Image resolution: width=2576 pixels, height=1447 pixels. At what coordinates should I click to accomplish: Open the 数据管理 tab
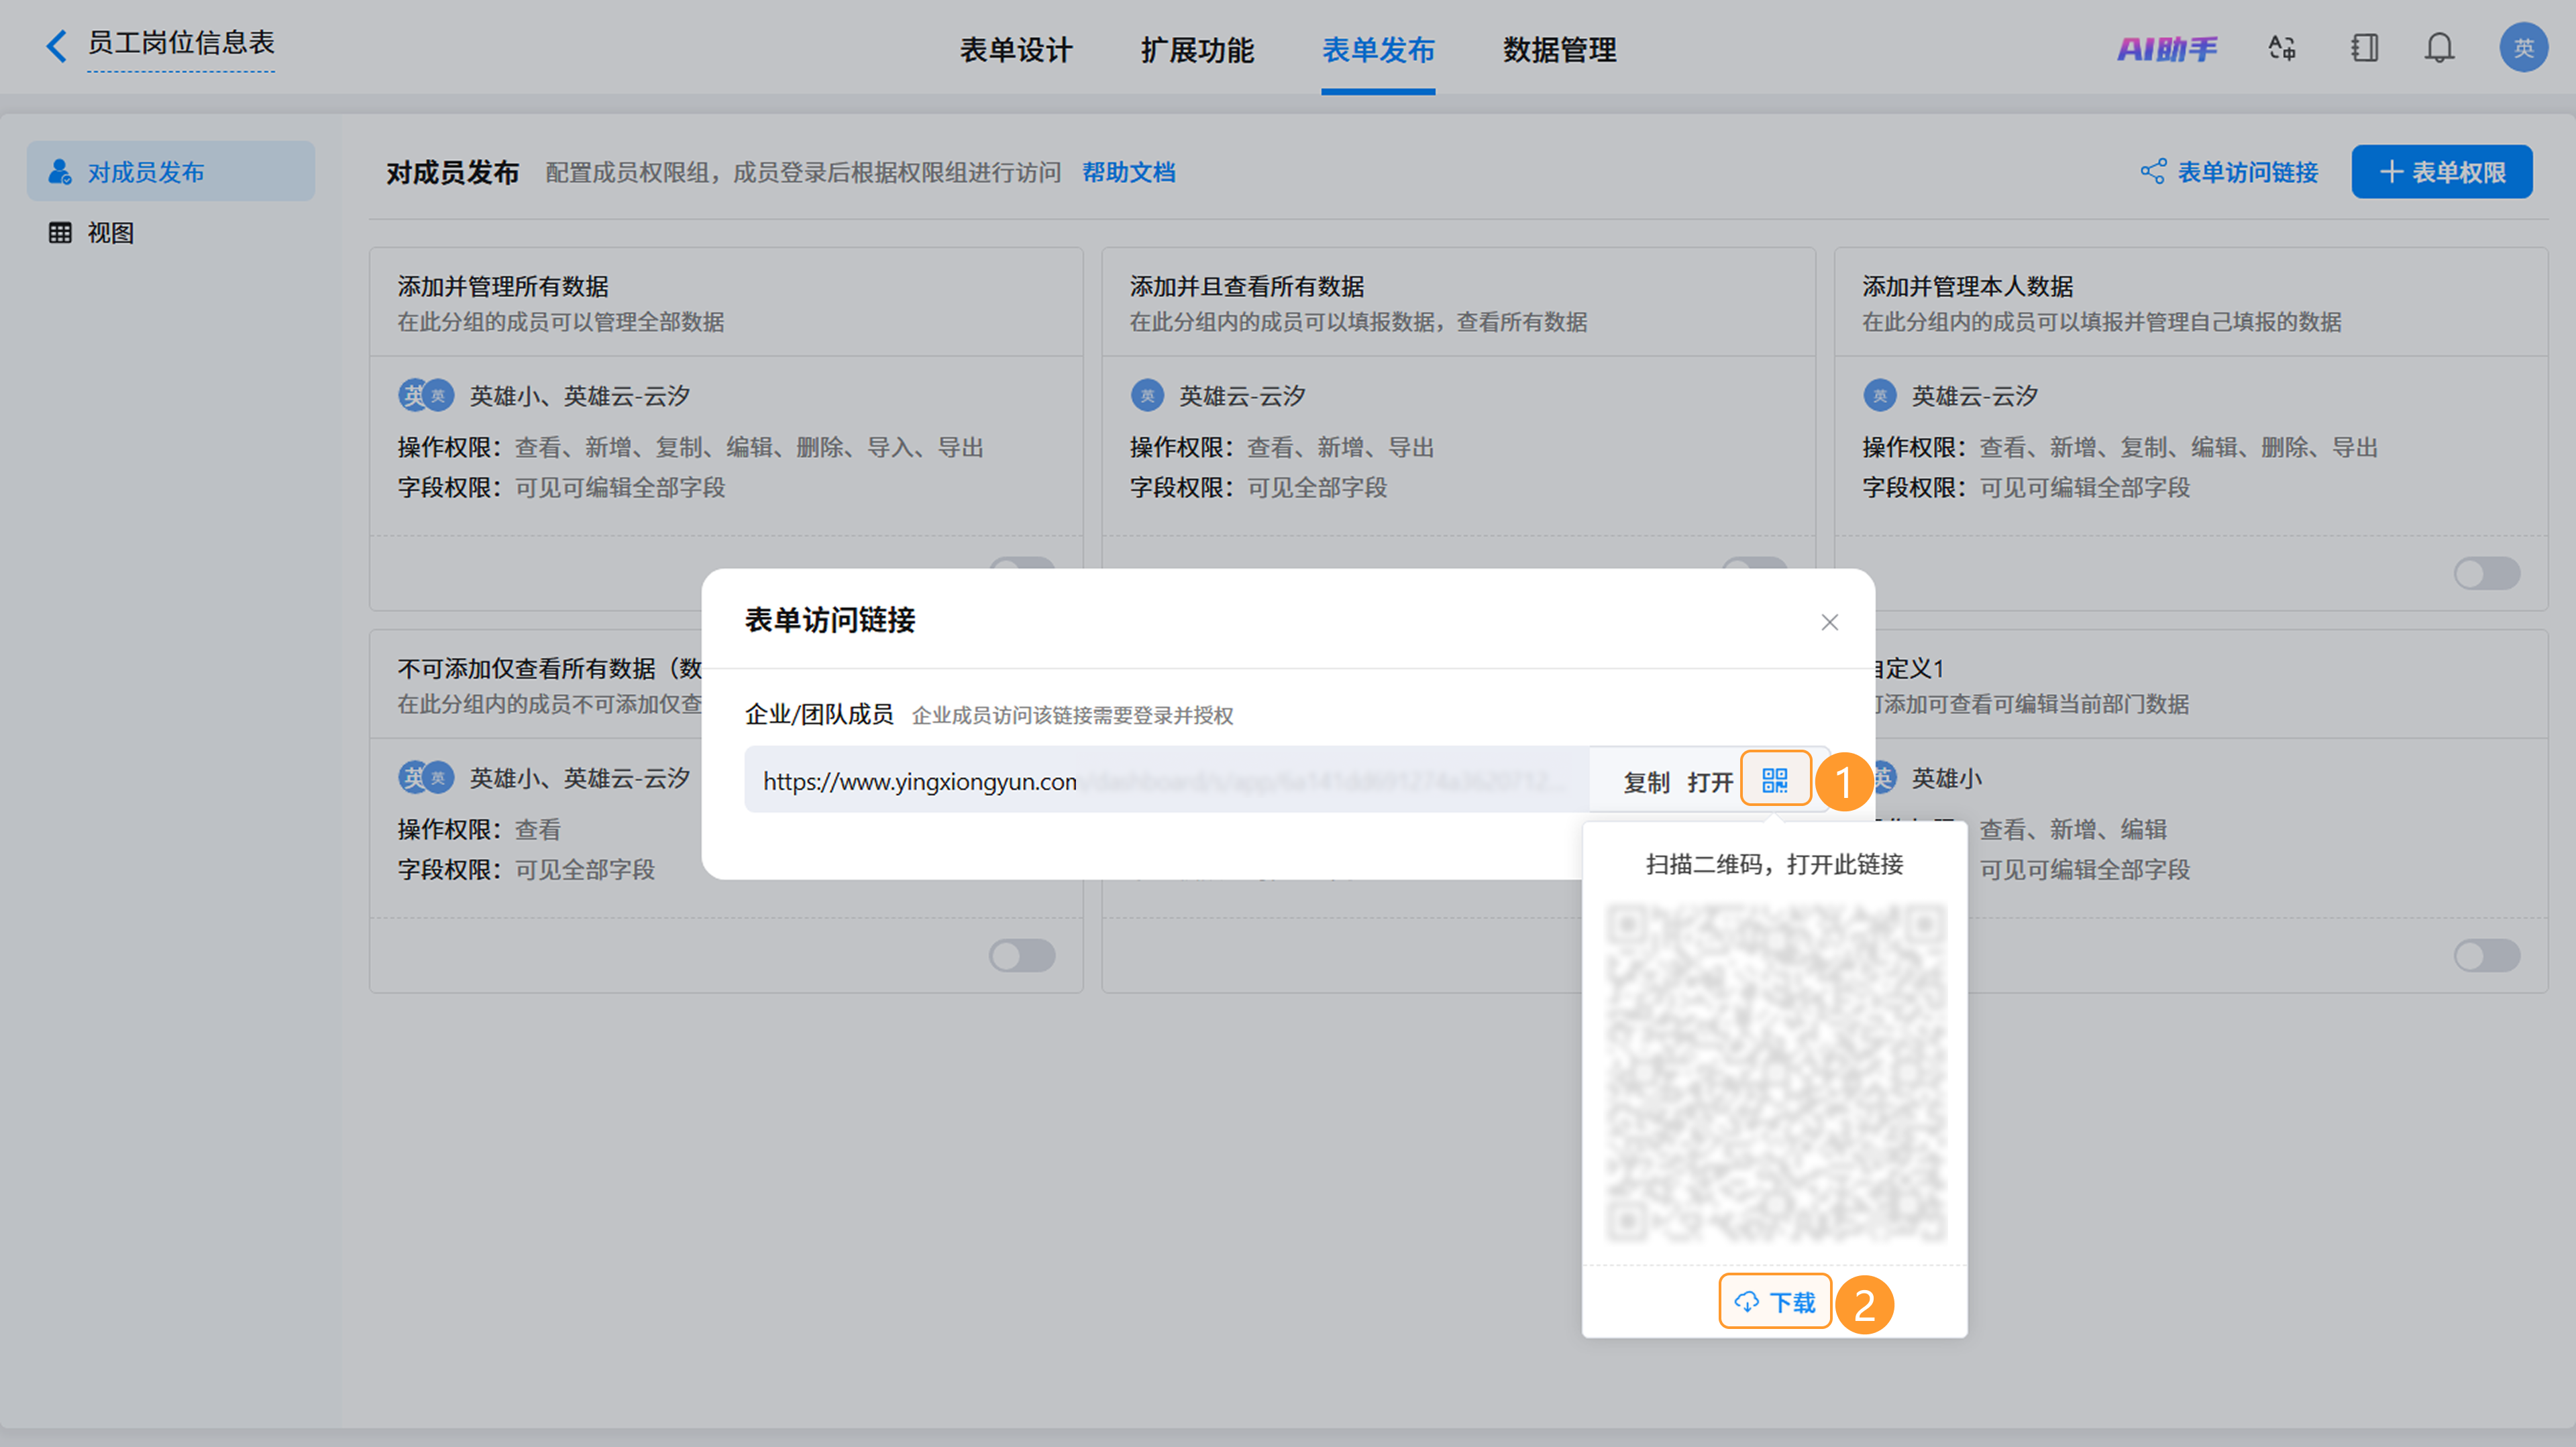coord(1559,49)
